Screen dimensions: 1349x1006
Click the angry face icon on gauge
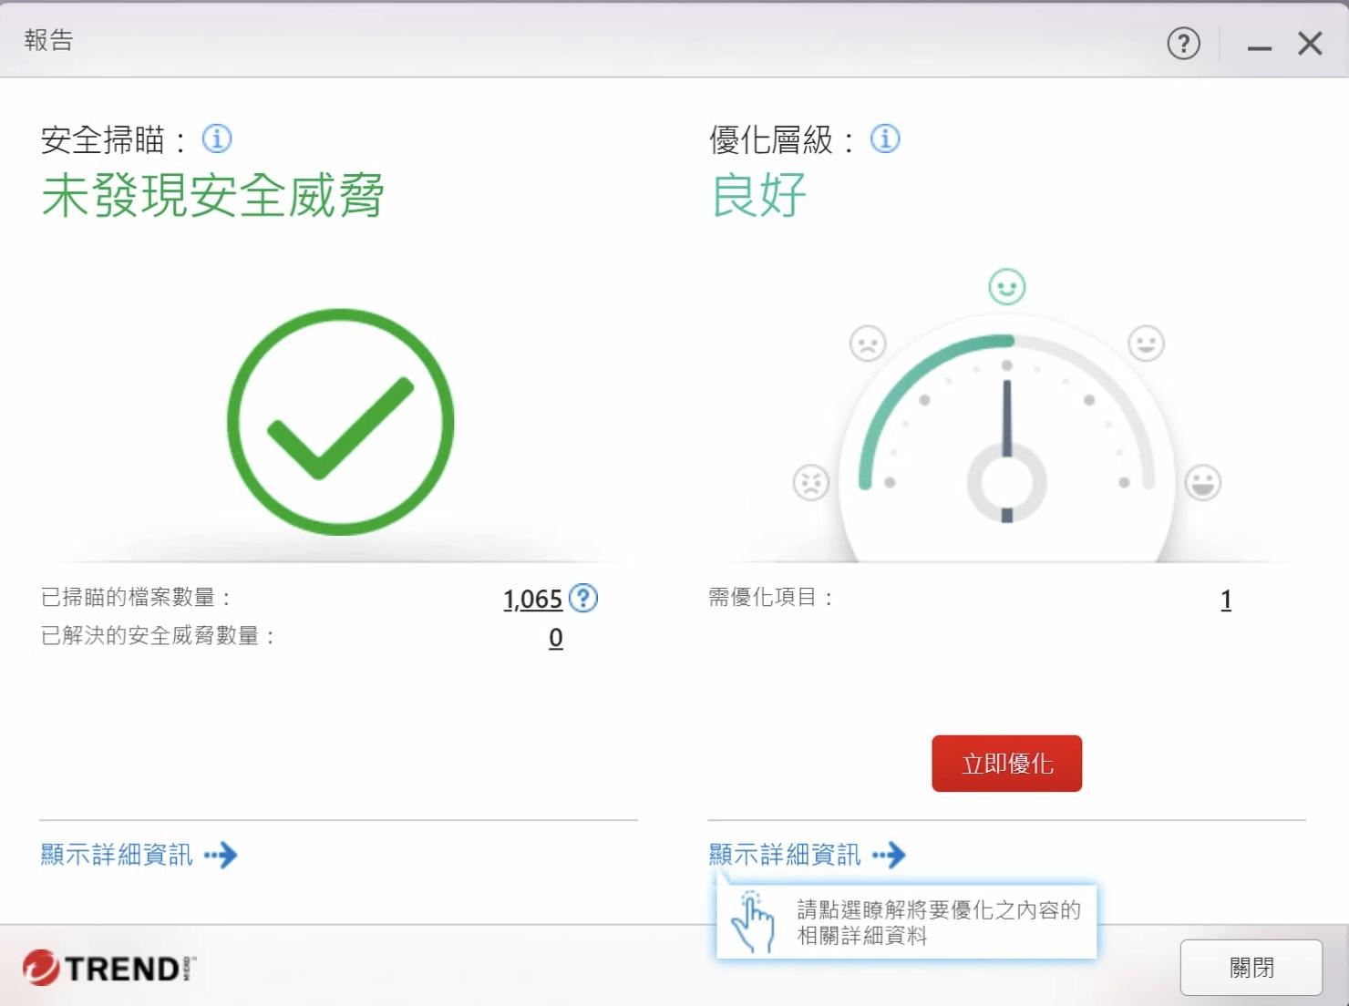pos(810,482)
